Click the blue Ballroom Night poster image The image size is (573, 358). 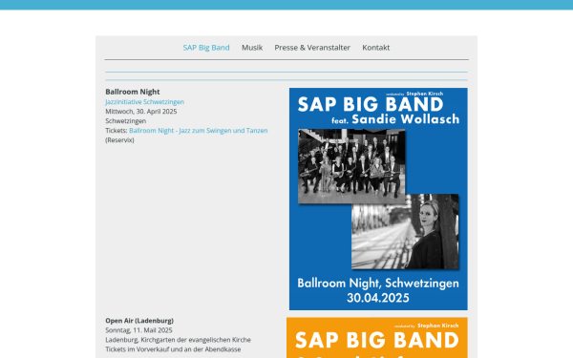click(378, 199)
